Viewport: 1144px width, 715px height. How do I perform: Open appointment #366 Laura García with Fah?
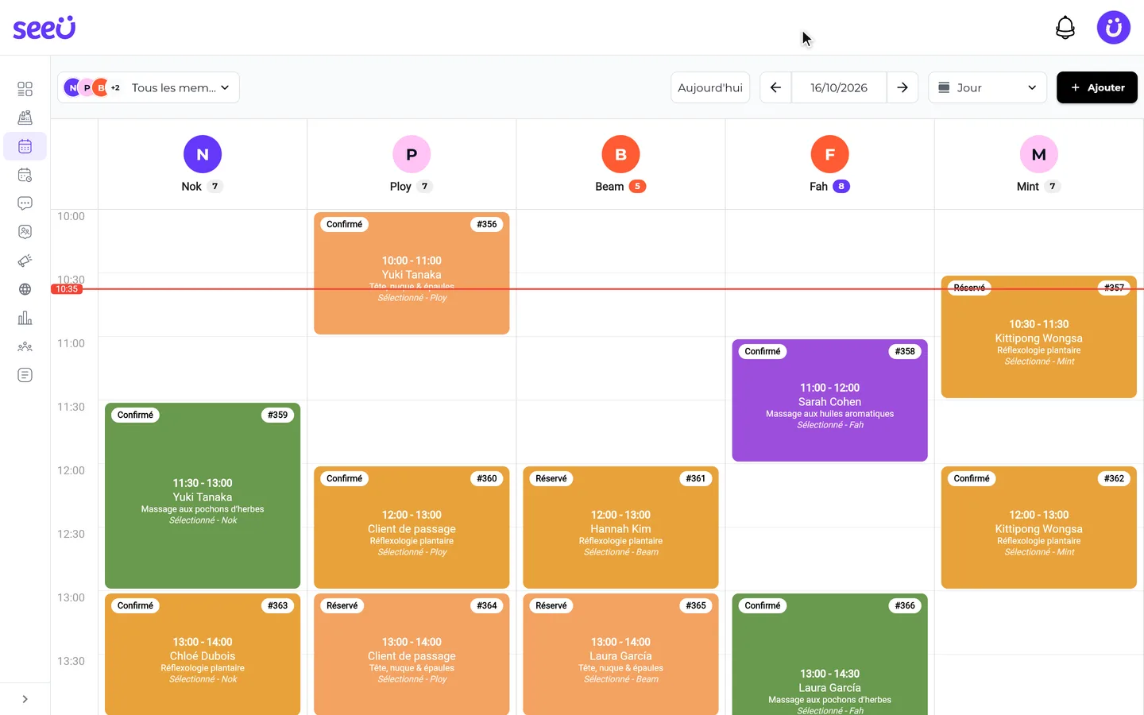click(830, 655)
